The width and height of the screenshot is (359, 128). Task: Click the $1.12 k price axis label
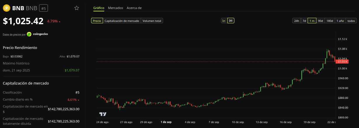click(342, 39)
